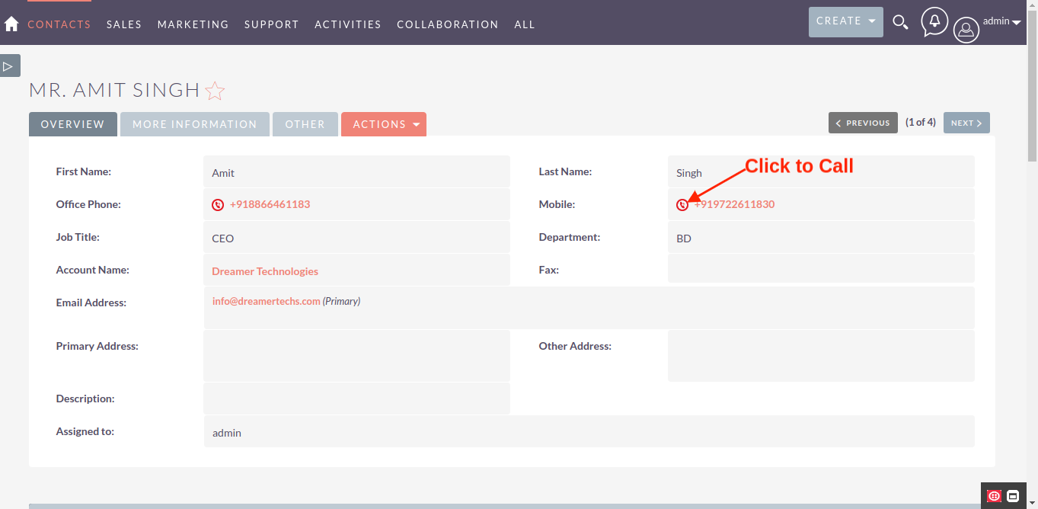Screen dimensions: 1038x509
Task: Switch to the OTHER tab
Action: point(305,123)
